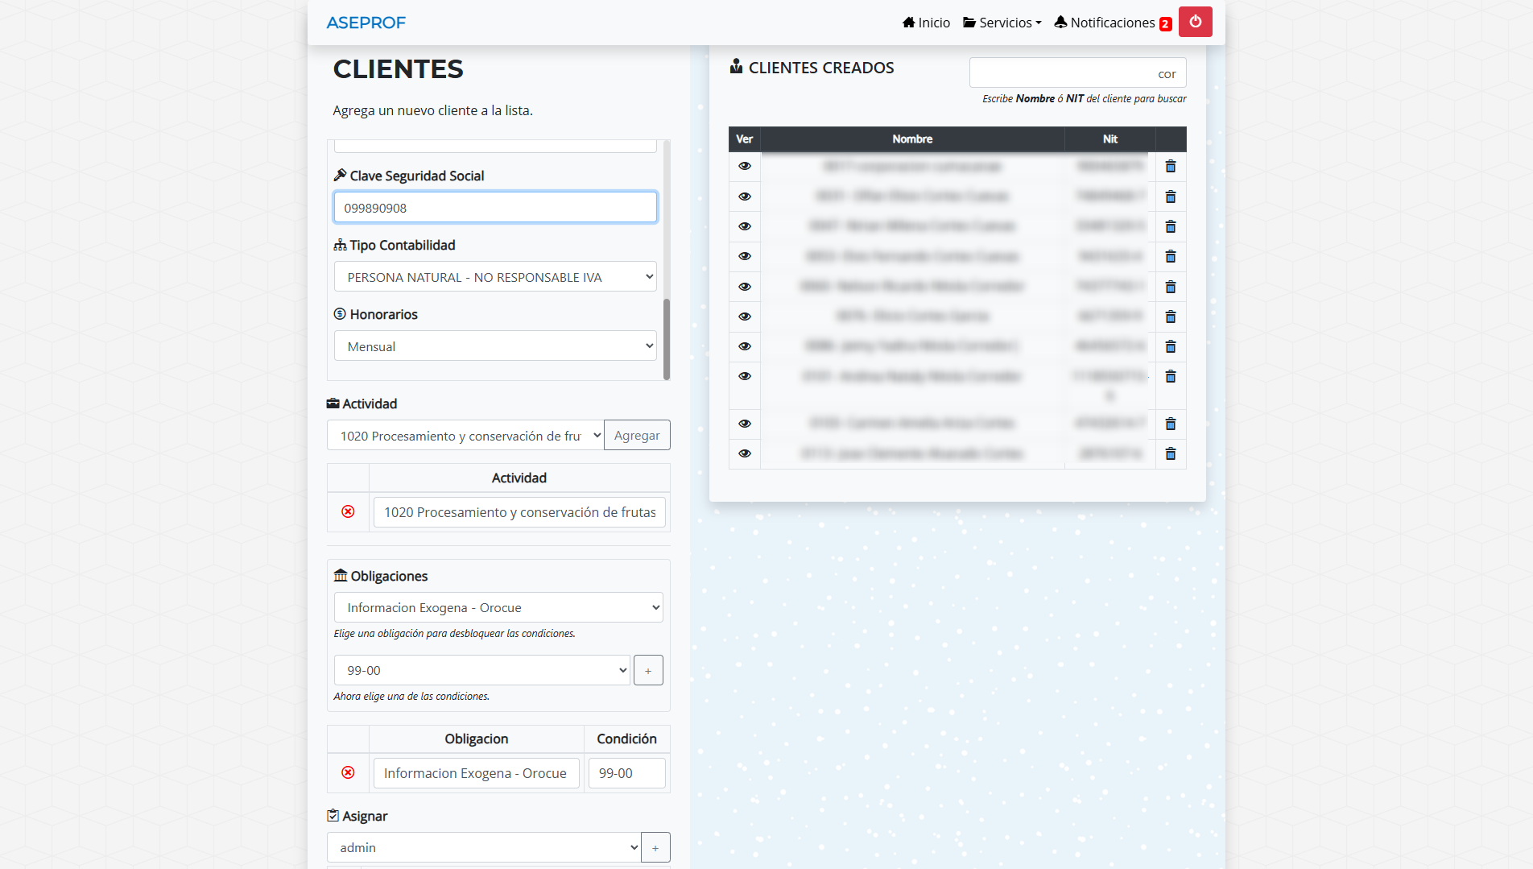The width and height of the screenshot is (1533, 869).
Task: View the first client with the eye icon
Action: point(745,166)
